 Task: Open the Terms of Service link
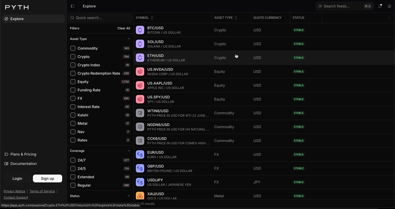pyautogui.click(x=42, y=191)
